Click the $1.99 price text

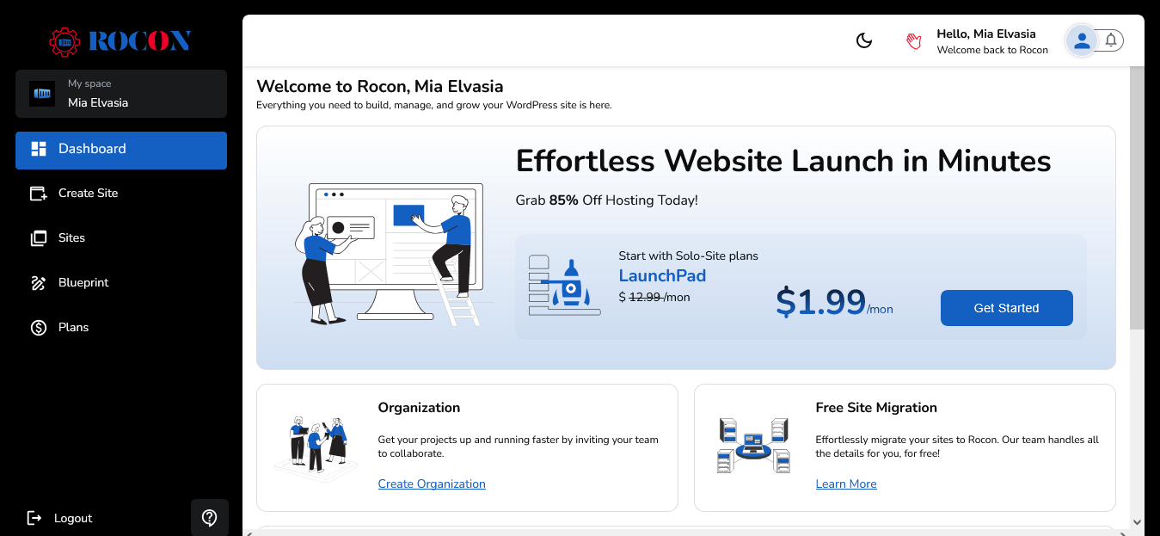(820, 302)
